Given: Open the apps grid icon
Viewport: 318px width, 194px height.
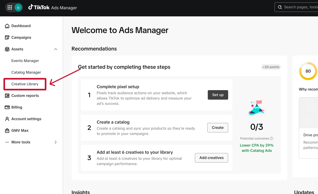Looking at the screenshot, I should point(10,7).
